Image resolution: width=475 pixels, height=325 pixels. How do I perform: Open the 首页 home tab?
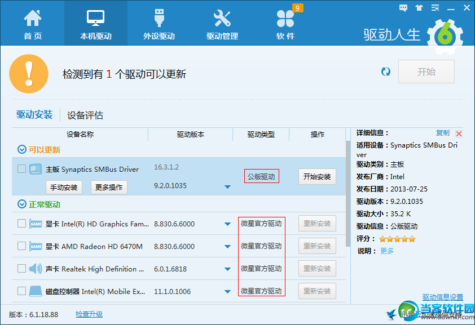[32, 25]
